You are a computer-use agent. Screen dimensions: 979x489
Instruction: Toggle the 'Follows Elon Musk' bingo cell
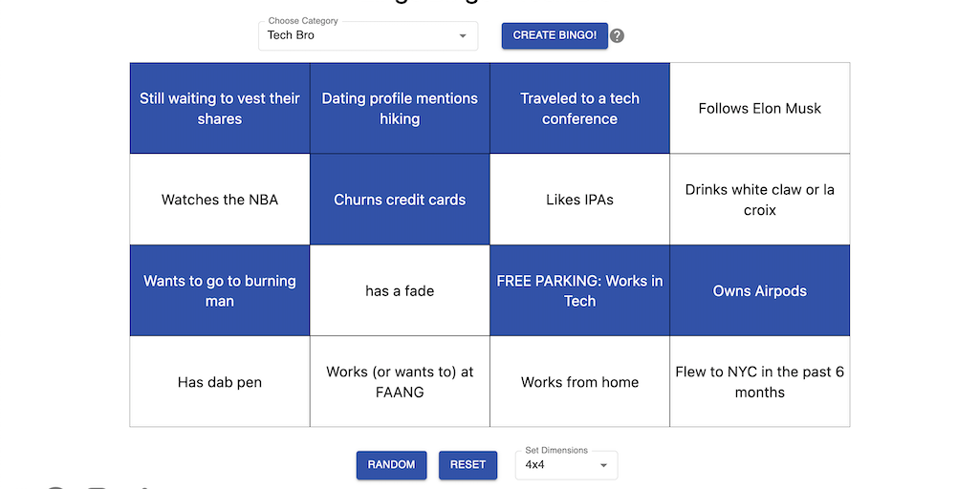759,109
